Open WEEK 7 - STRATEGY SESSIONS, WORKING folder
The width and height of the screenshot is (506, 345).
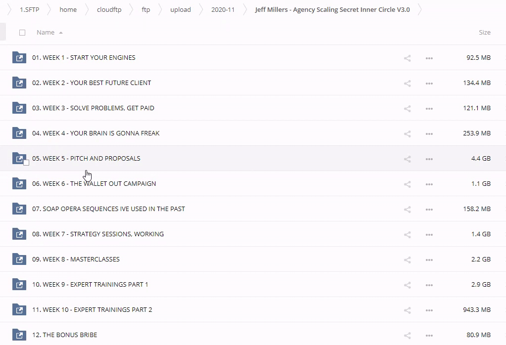[x=98, y=234]
